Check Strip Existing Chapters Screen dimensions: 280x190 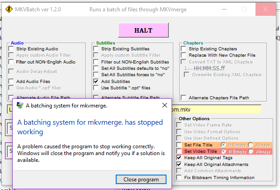[183, 49]
